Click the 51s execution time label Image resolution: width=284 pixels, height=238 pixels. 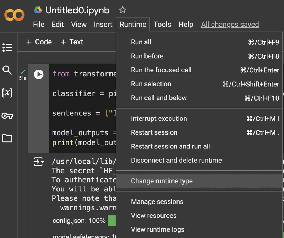click(x=23, y=78)
